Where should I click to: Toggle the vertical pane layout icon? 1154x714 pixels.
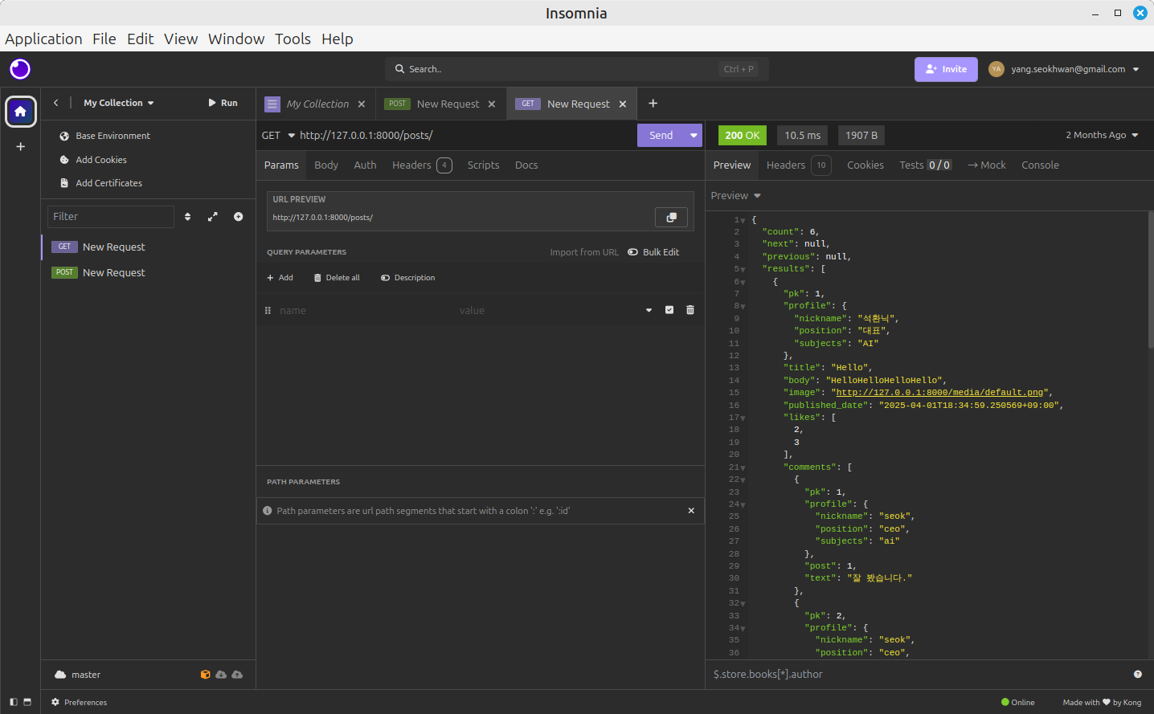tap(27, 702)
